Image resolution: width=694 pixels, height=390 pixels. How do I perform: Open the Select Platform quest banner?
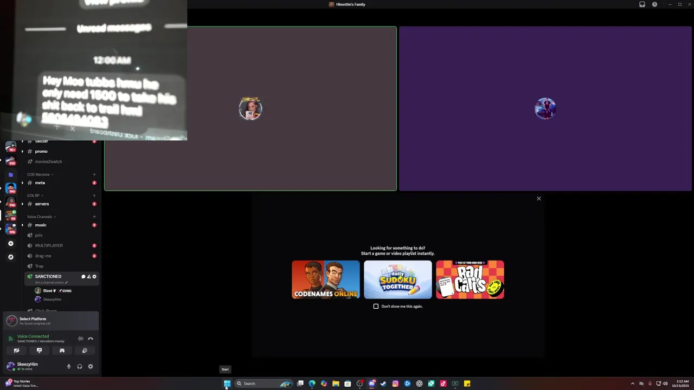pos(51,321)
